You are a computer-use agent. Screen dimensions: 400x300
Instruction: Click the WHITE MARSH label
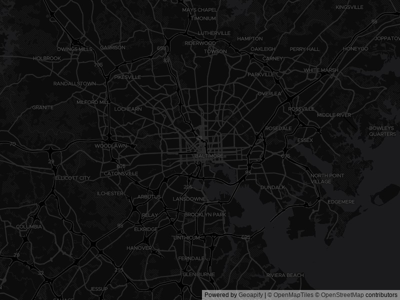(x=321, y=70)
